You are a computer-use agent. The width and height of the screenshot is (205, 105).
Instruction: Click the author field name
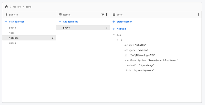129,45
